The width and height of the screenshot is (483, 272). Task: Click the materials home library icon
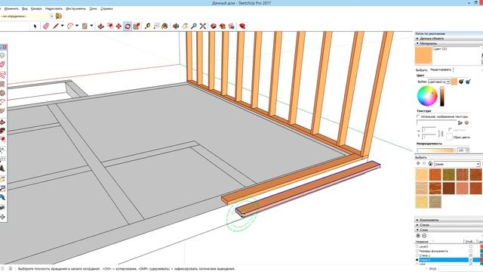(430, 164)
